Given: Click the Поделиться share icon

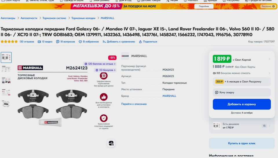Looking at the screenshot, I should click(x=140, y=42).
